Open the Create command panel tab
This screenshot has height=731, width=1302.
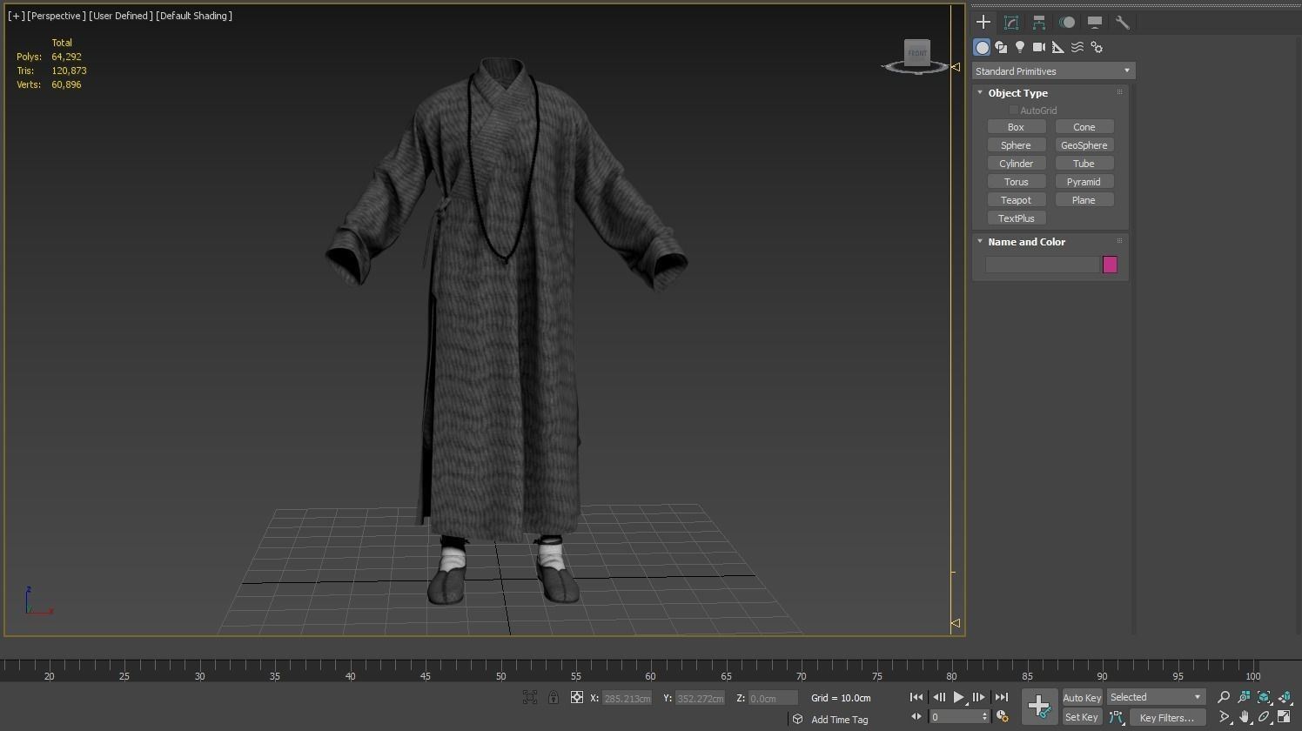pos(983,23)
